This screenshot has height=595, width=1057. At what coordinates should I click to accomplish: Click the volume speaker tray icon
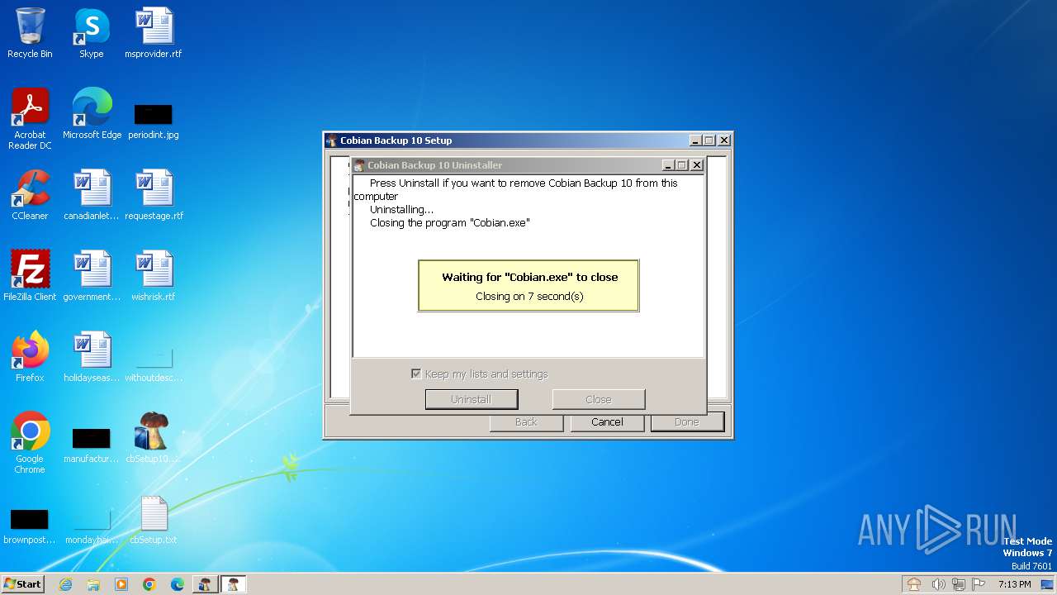pos(938,584)
